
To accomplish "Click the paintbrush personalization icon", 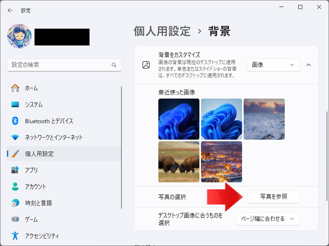I will tap(15, 154).
